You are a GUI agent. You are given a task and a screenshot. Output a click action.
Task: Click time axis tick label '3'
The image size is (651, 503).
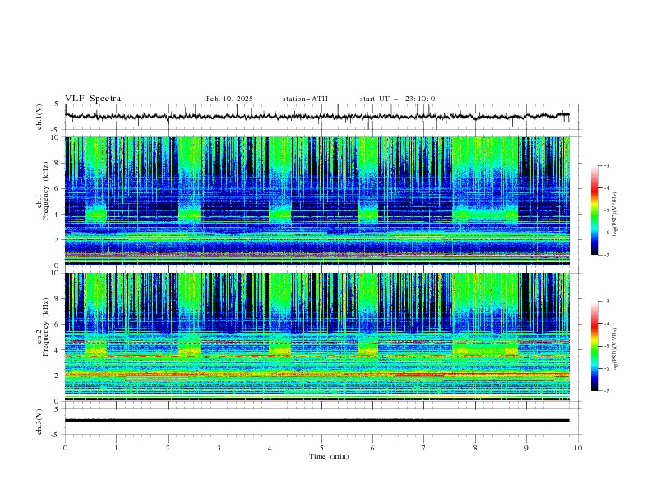pyautogui.click(x=219, y=448)
